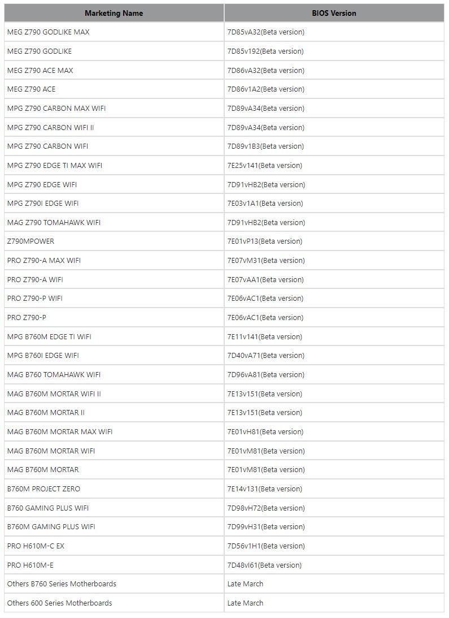Select Others B760 Series Motherboards row
The image size is (449, 618).
(x=224, y=584)
